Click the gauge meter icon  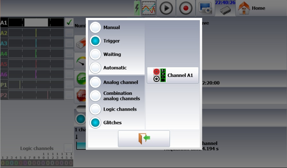pos(80,61)
